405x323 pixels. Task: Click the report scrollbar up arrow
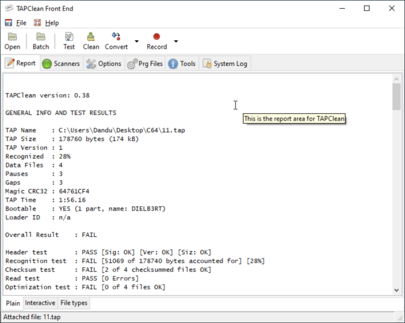coord(397,79)
